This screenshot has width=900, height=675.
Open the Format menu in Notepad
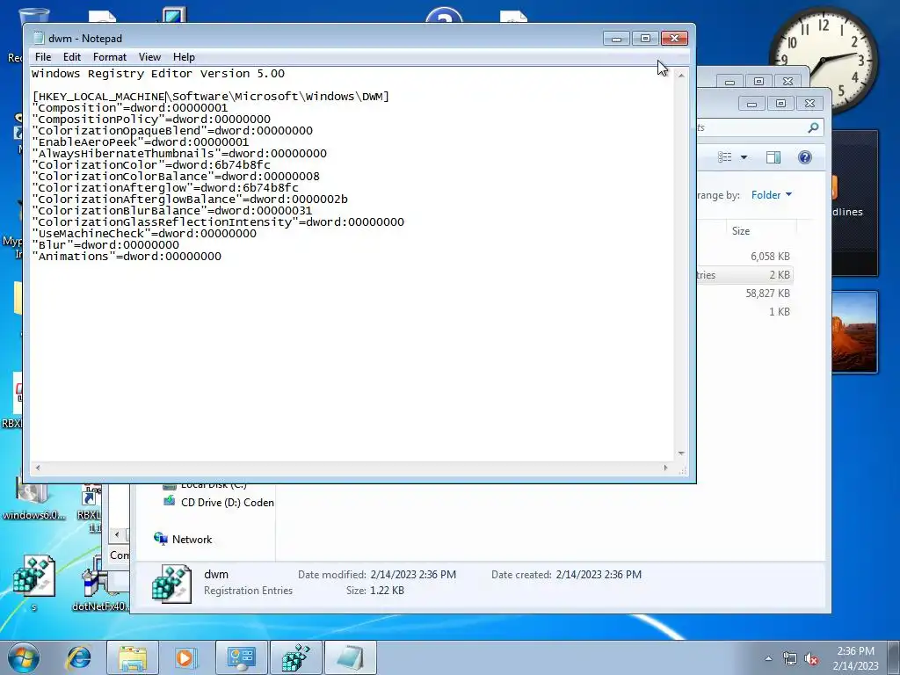click(110, 57)
